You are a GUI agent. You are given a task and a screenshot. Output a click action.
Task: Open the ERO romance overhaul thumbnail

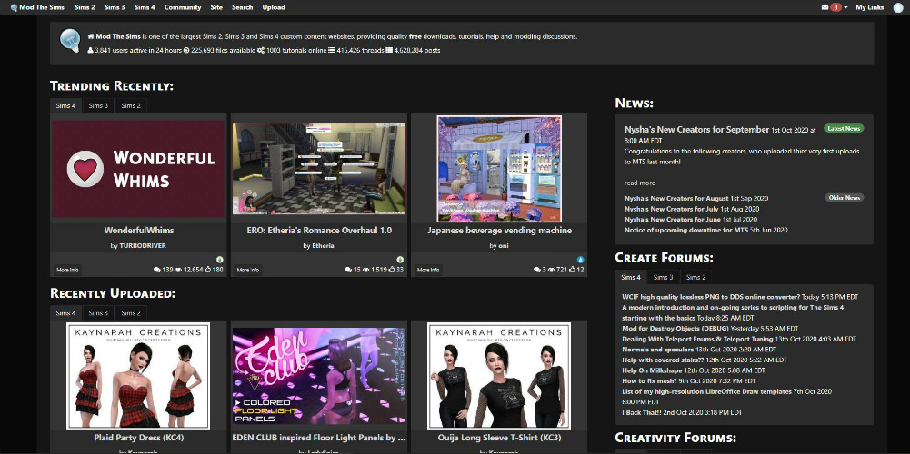coord(318,169)
